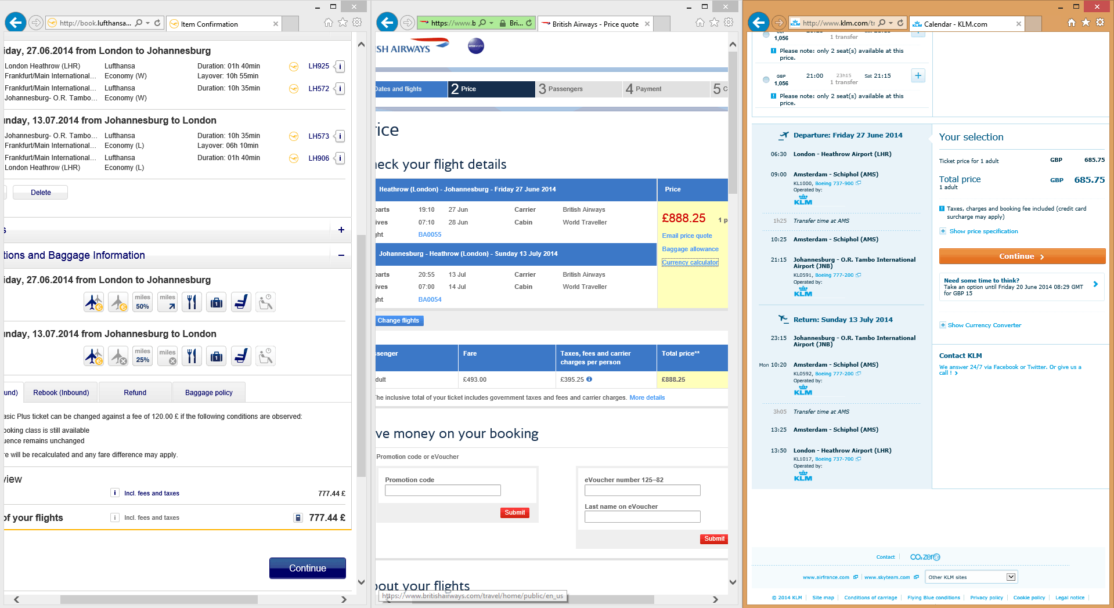Image resolution: width=1114 pixels, height=608 pixels.
Task: Click the orange KLM Continue button
Action: click(x=1022, y=256)
